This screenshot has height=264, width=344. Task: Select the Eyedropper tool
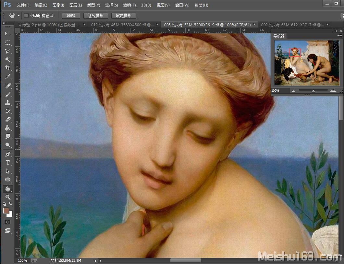coord(8,76)
